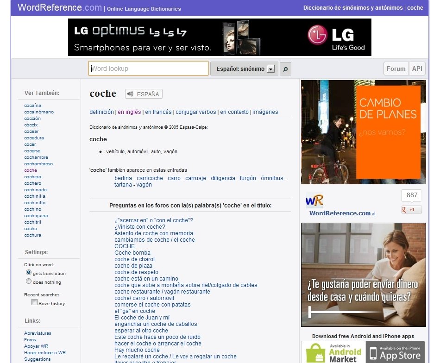This screenshot has width=446, height=363.
Task: Click the 'WordReference.com' Google+ page link
Action: click(340, 213)
